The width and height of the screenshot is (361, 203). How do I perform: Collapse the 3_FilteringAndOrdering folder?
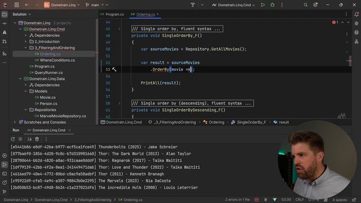coord(25,48)
